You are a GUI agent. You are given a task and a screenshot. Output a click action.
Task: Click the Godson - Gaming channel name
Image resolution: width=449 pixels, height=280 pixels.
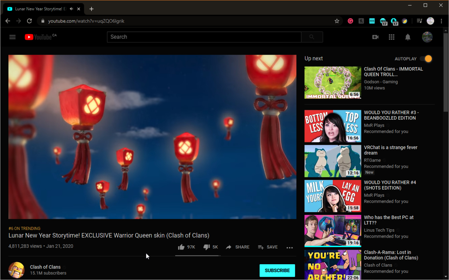point(381,82)
